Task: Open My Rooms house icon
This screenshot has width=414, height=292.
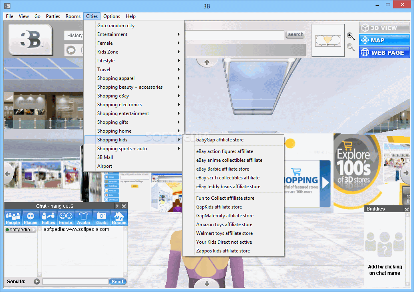Action: (119, 218)
